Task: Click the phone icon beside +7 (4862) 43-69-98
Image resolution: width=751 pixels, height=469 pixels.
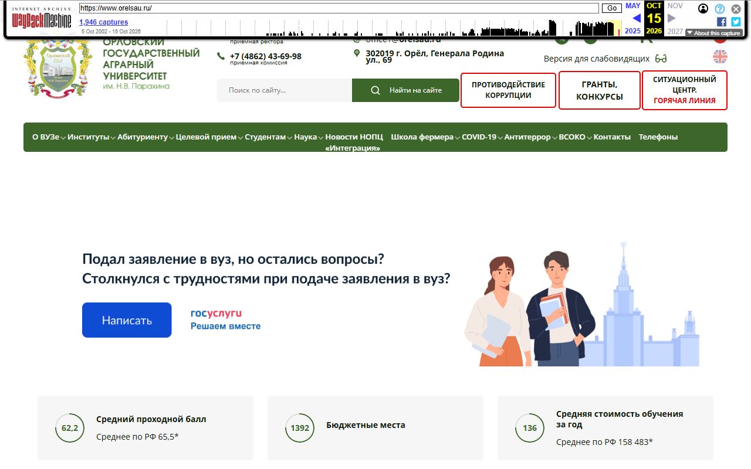Action: click(221, 56)
